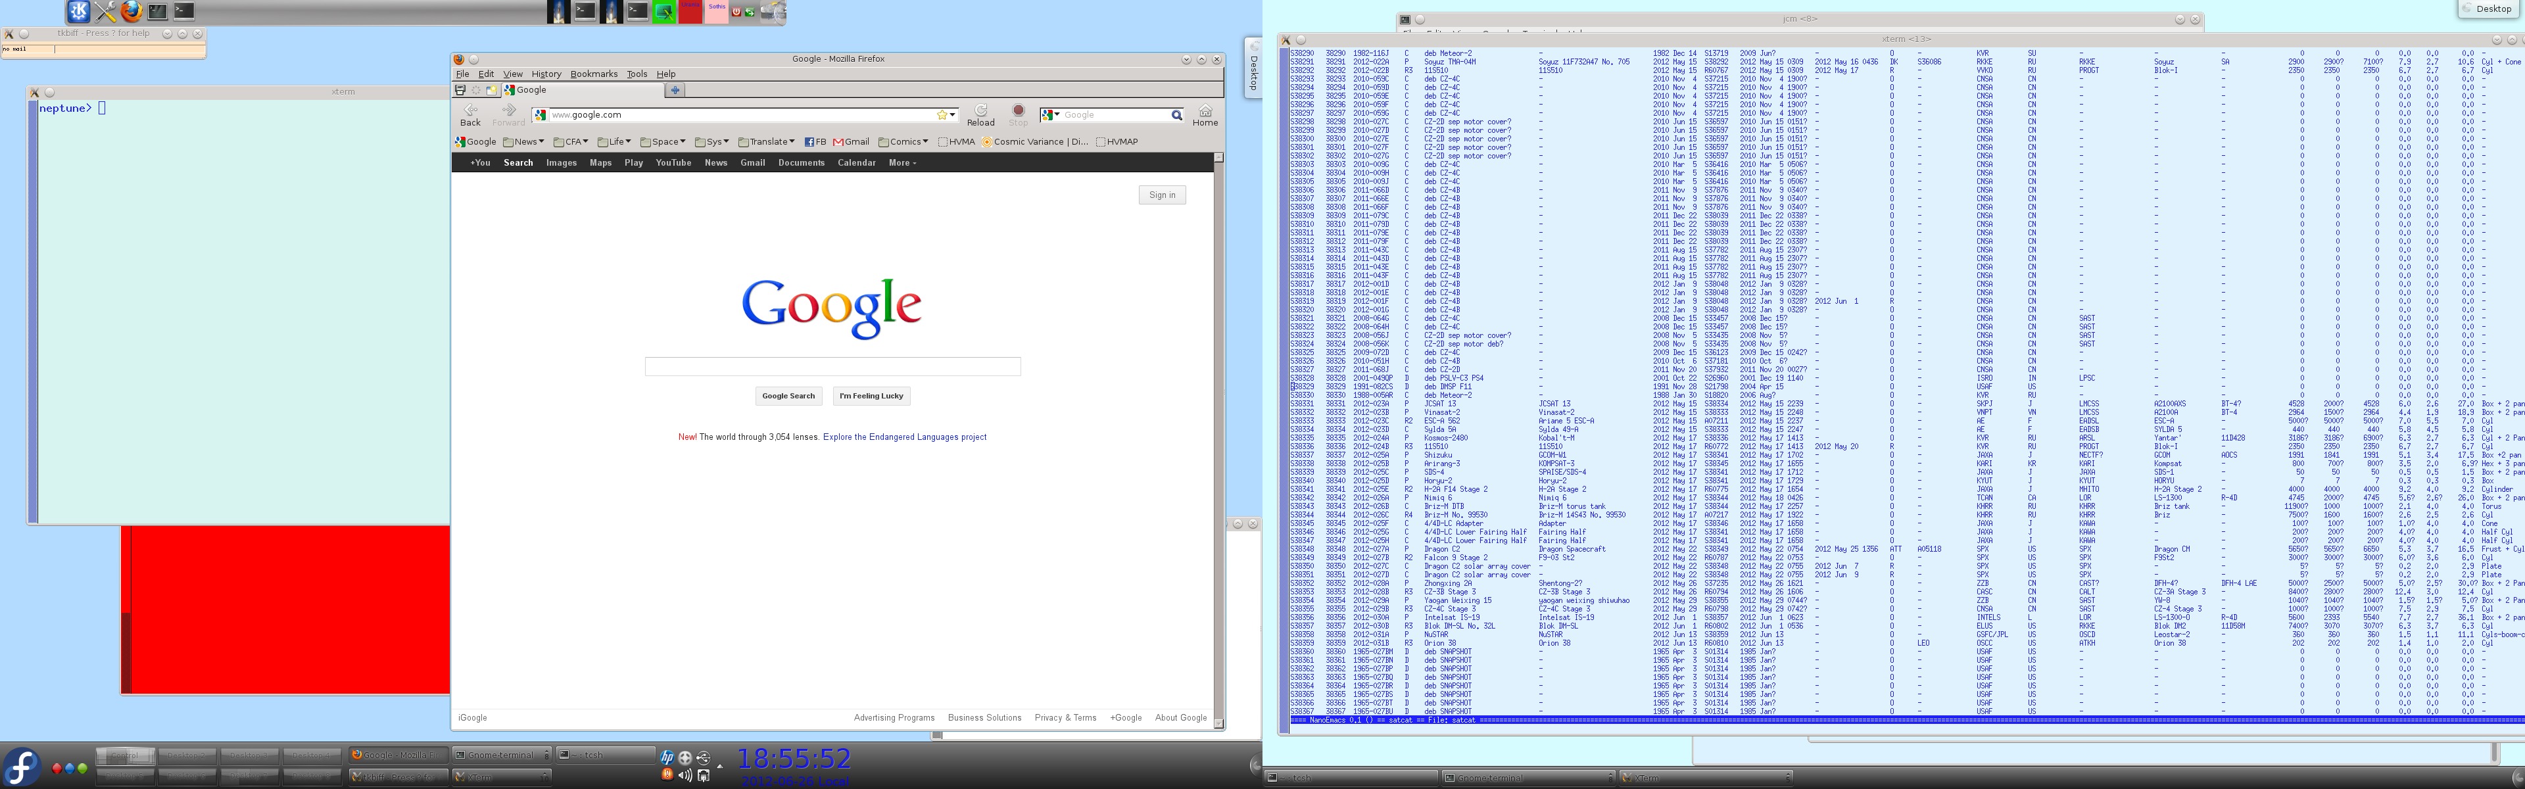This screenshot has width=2525, height=789.
Task: Open the Endangered Languages project link
Action: coord(903,437)
